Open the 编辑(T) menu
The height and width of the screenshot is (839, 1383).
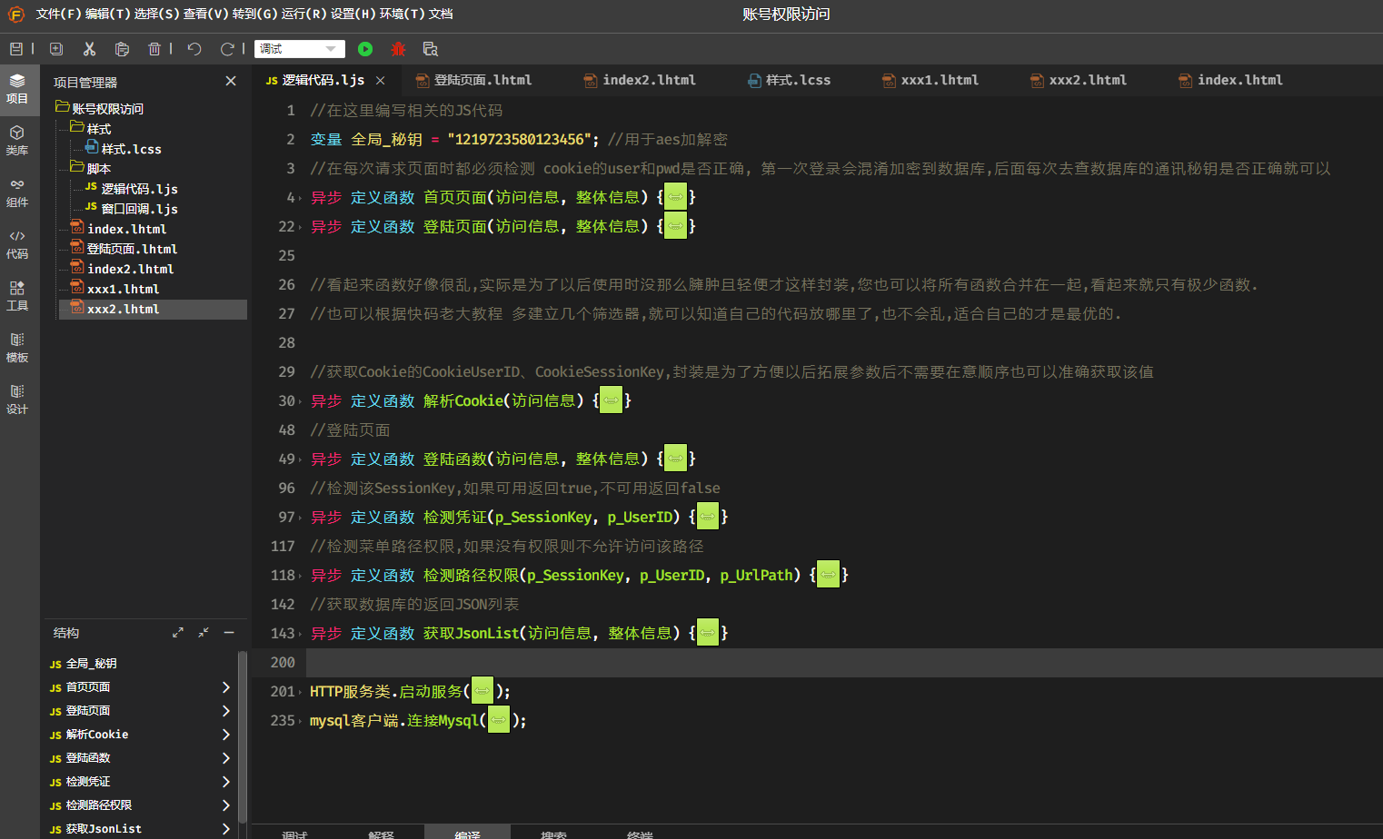[x=107, y=15]
